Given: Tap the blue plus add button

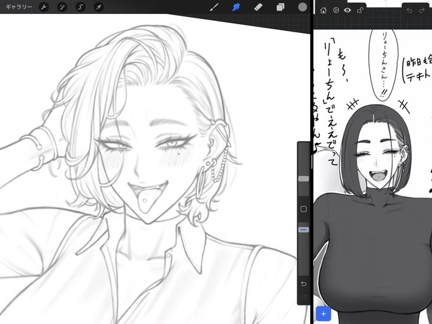Looking at the screenshot, I should click(x=323, y=314).
